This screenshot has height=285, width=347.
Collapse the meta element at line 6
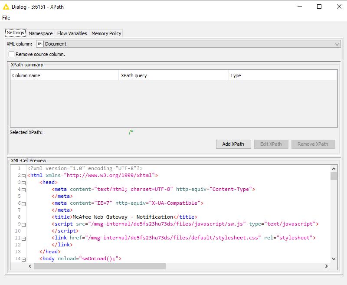(x=24, y=204)
